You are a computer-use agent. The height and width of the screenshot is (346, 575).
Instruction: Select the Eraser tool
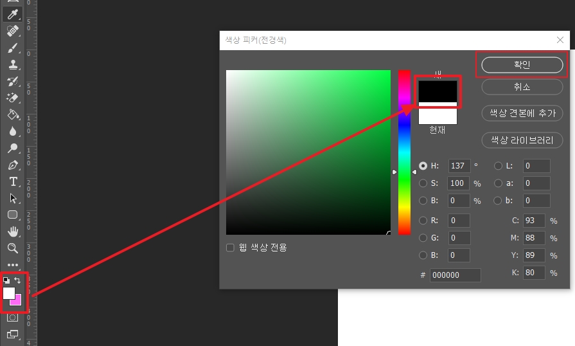13,98
